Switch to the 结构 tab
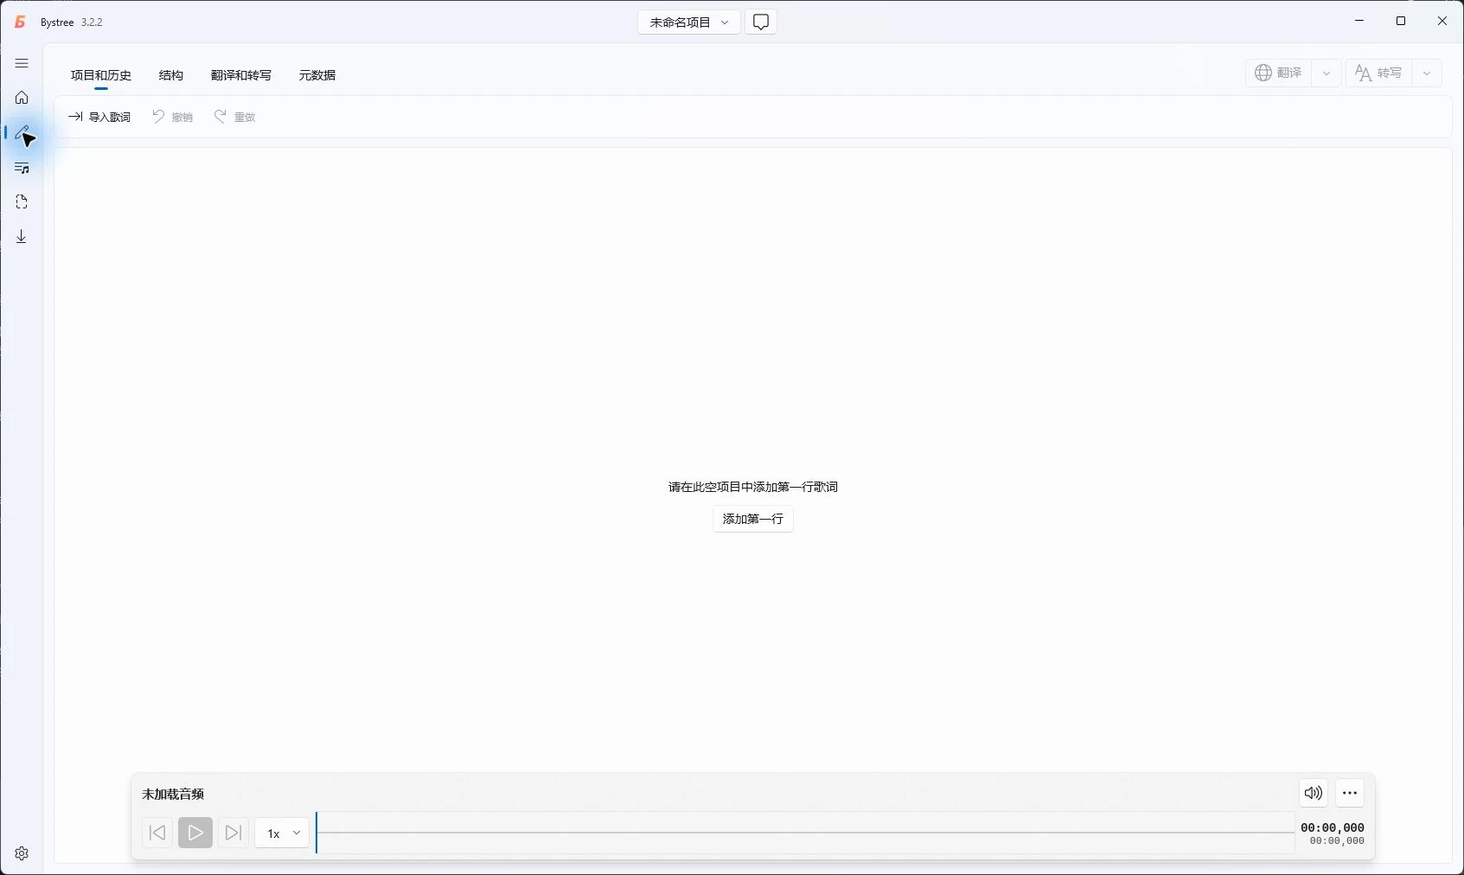Image resolution: width=1464 pixels, height=875 pixels. coord(171,75)
